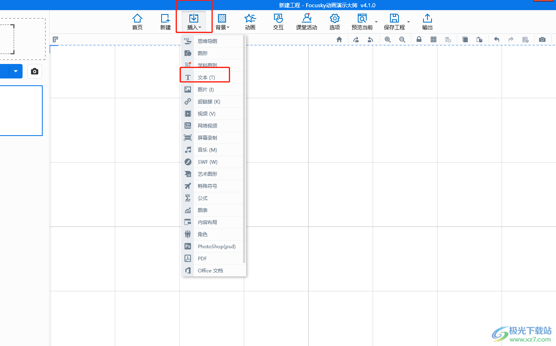Click the zoom in magnifier icon
Image resolution: width=556 pixels, height=346 pixels.
(388, 39)
